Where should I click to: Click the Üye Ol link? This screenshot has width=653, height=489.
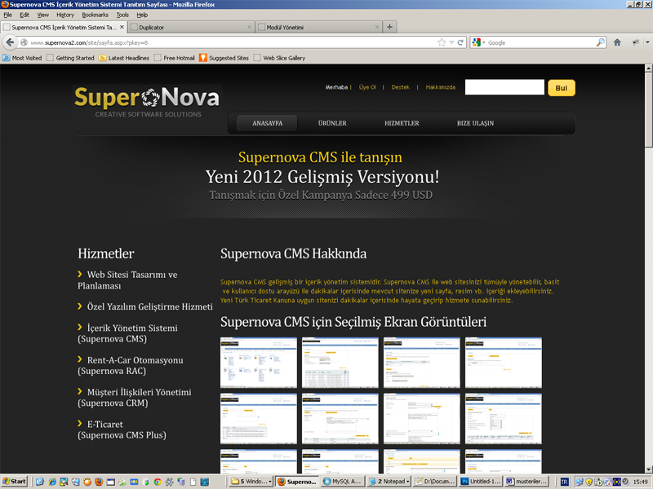coord(367,87)
